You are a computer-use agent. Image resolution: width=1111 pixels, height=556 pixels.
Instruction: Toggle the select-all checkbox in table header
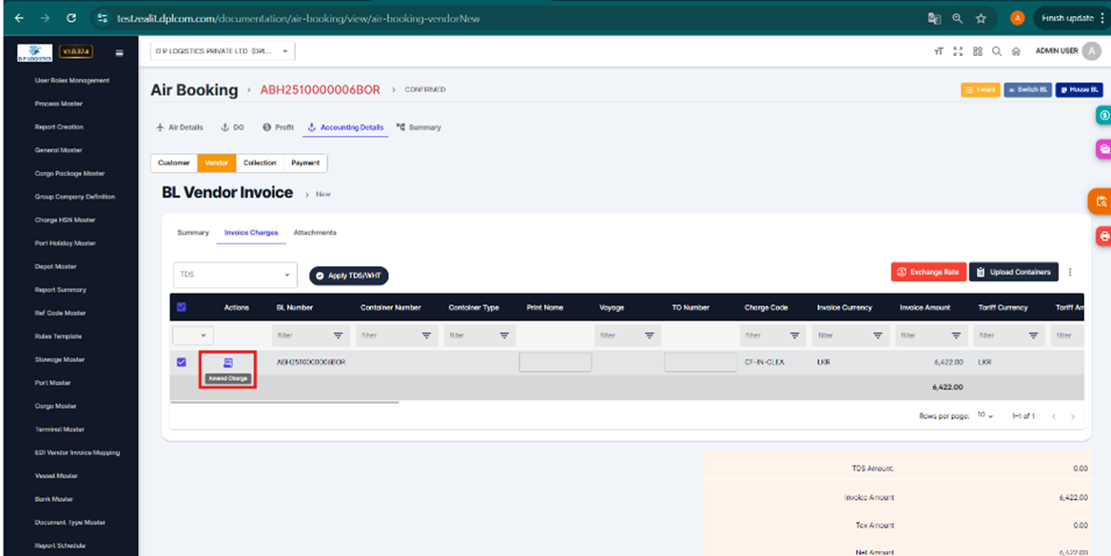(x=182, y=307)
